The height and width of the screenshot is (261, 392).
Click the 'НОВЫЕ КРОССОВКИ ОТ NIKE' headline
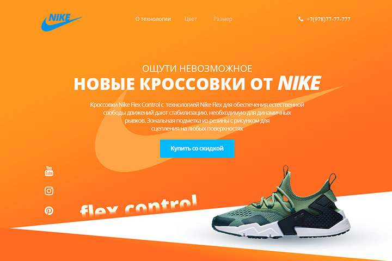pyautogui.click(x=197, y=83)
